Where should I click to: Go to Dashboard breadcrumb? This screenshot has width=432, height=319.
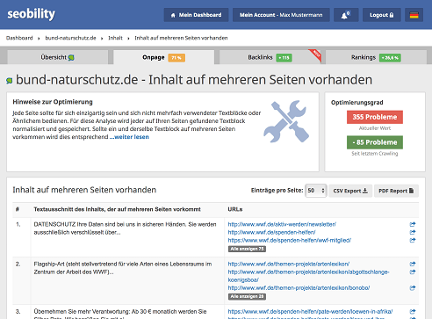point(19,38)
